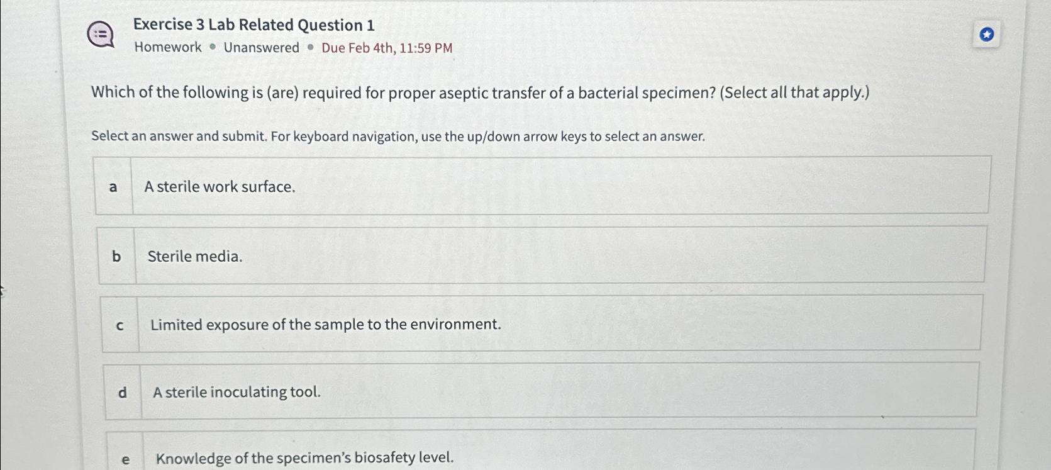
Task: Pick 'Knowledge of the specimen's biosafety level.' text
Action: 304,457
